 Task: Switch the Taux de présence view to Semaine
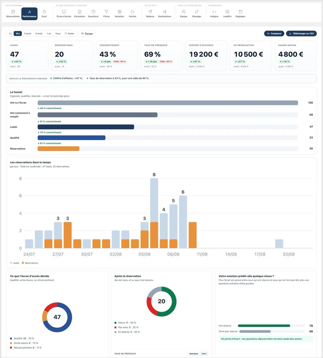tap(194, 354)
